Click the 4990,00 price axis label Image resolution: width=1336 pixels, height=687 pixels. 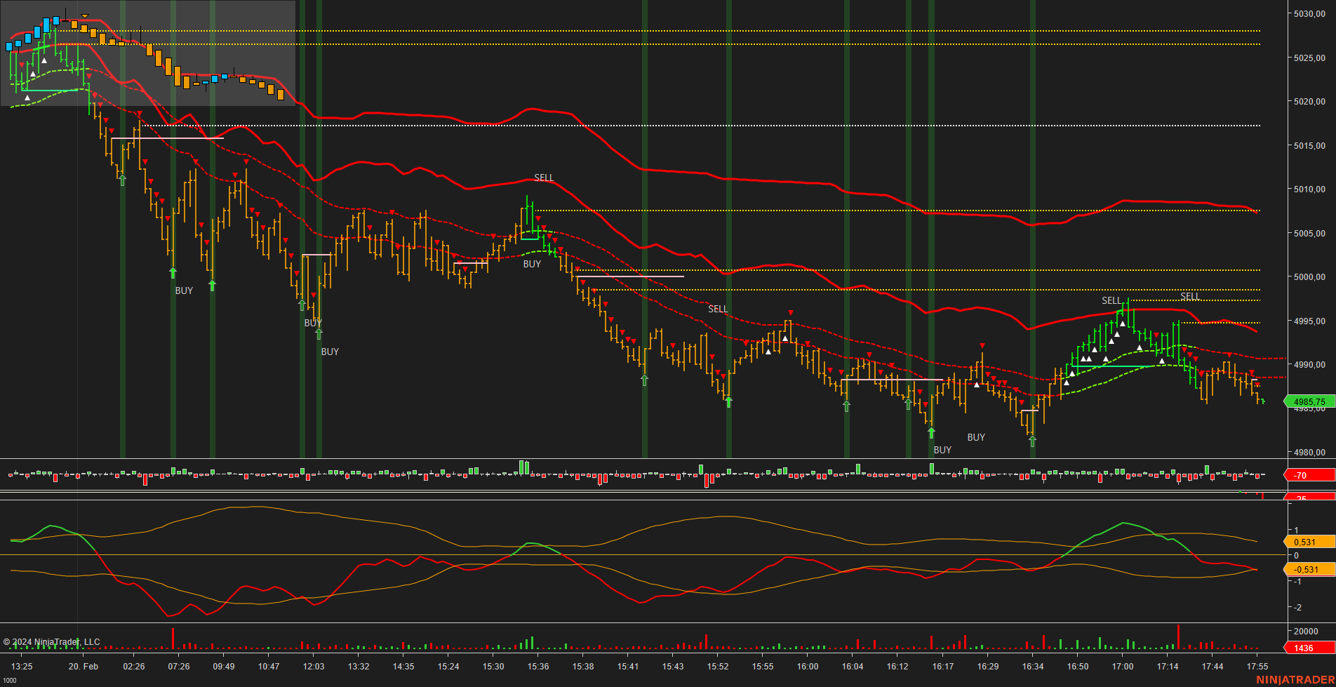pos(1309,365)
